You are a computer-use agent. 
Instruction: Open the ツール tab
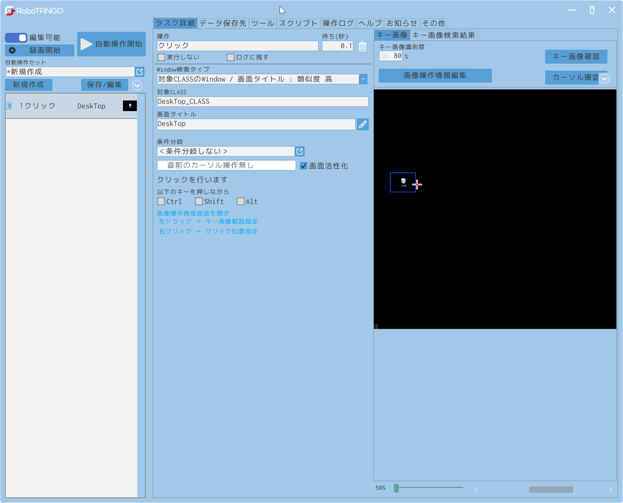(x=262, y=23)
